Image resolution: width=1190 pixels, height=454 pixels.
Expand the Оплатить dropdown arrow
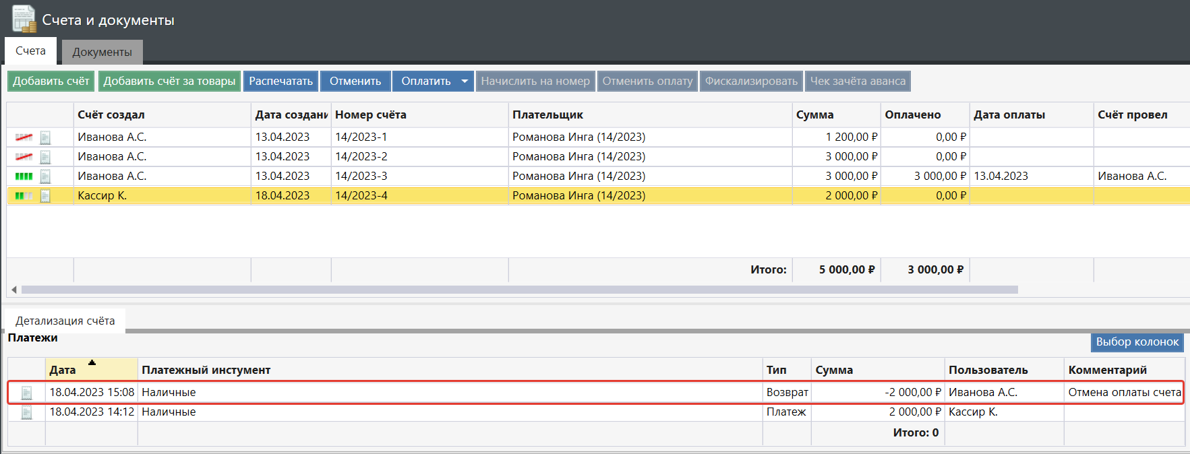click(x=465, y=82)
